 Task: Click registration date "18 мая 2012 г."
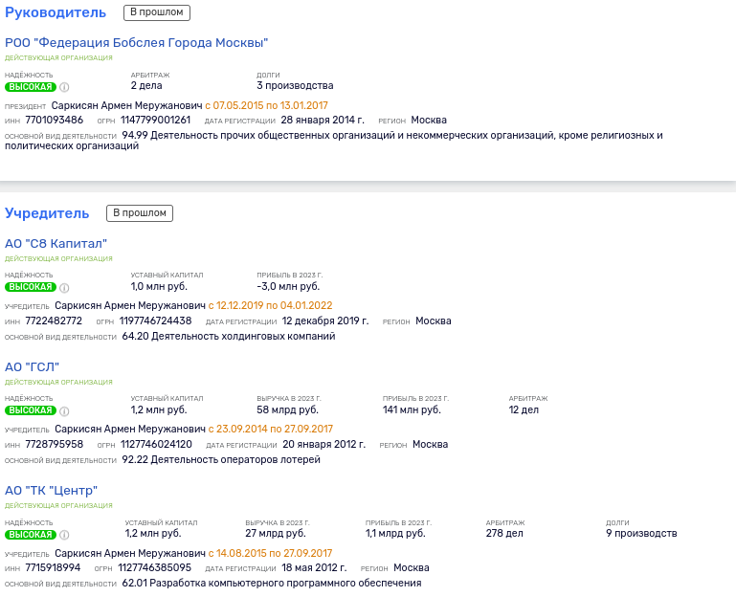coord(314,568)
